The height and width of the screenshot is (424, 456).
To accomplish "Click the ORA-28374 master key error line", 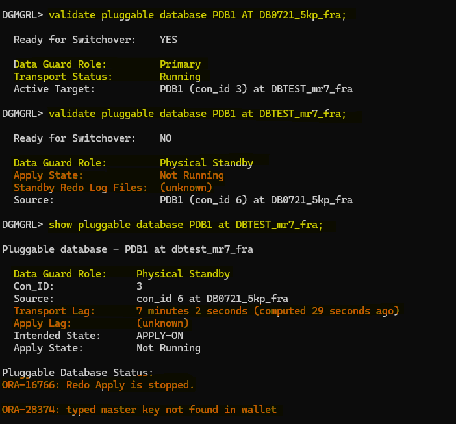I will pos(139,410).
